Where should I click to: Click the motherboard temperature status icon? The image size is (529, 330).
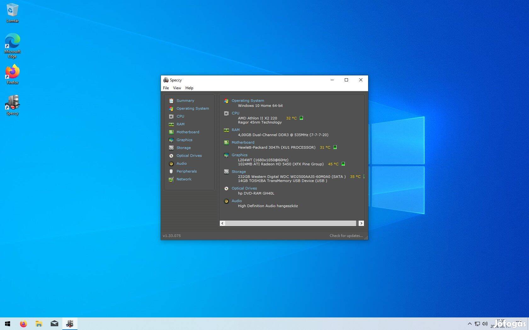tap(335, 147)
